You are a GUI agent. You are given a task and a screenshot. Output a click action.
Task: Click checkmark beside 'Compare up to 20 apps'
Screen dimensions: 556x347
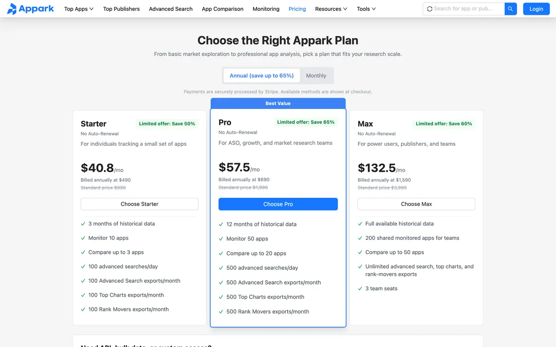tap(221, 253)
